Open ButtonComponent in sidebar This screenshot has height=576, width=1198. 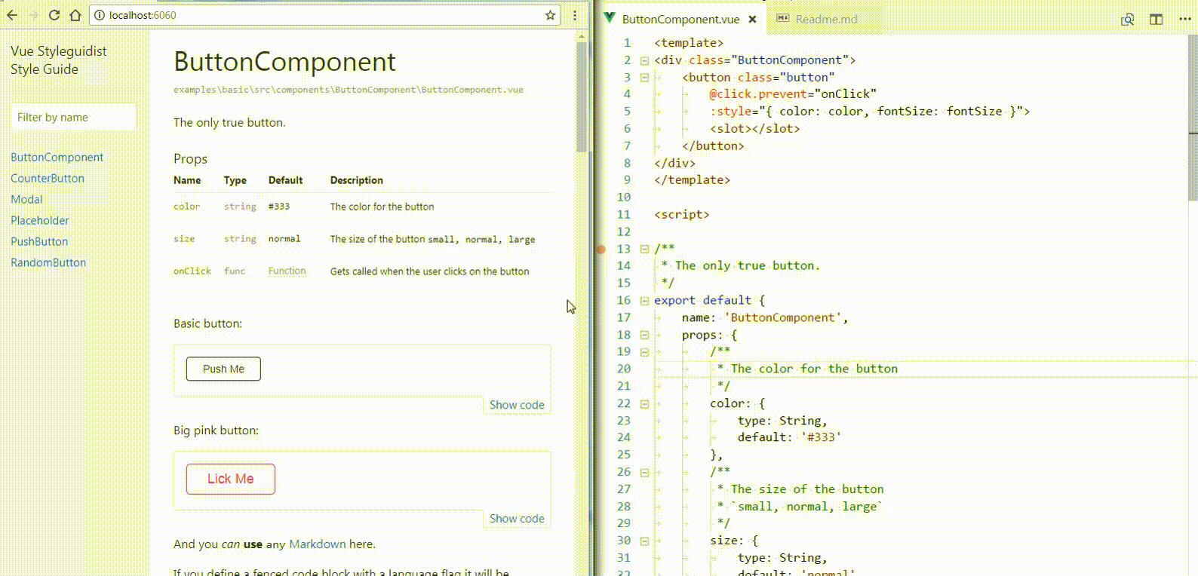tap(57, 158)
